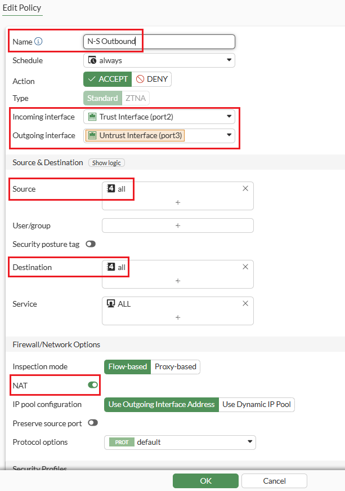This screenshot has width=345, height=491.
Task: Click the info icon beside Name
Action: coord(38,42)
